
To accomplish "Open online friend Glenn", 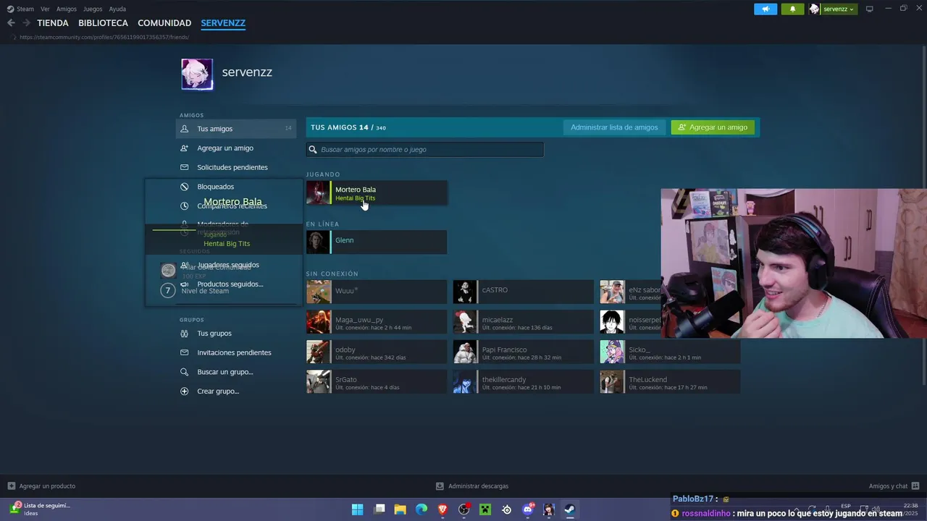I will (376, 242).
